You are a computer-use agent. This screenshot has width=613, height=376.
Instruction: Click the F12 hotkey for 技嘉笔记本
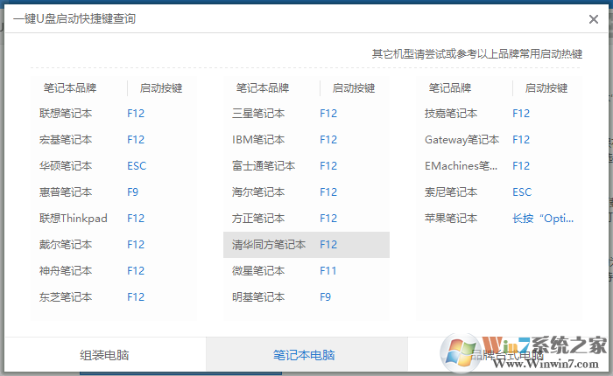click(521, 113)
